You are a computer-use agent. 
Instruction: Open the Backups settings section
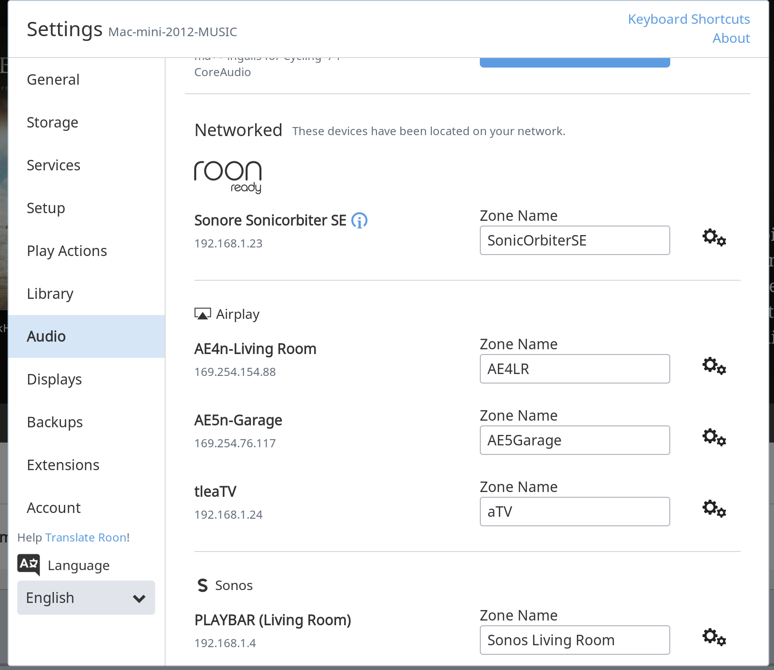(x=55, y=422)
